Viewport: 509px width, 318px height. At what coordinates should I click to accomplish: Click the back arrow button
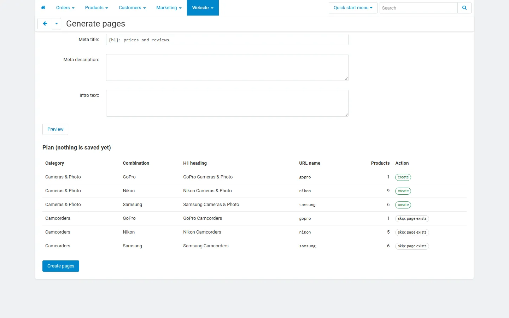click(x=45, y=24)
